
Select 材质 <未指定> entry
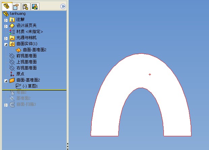[30, 32]
